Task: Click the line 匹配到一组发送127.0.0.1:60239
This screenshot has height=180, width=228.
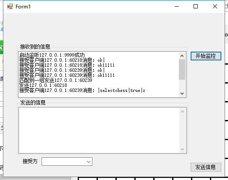Action: pos(56,80)
